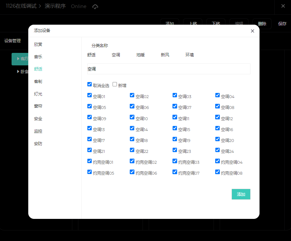The image size is (291, 241).
Task: Expand the 卧室 tree node arrow
Action: pyautogui.click(x=18, y=71)
